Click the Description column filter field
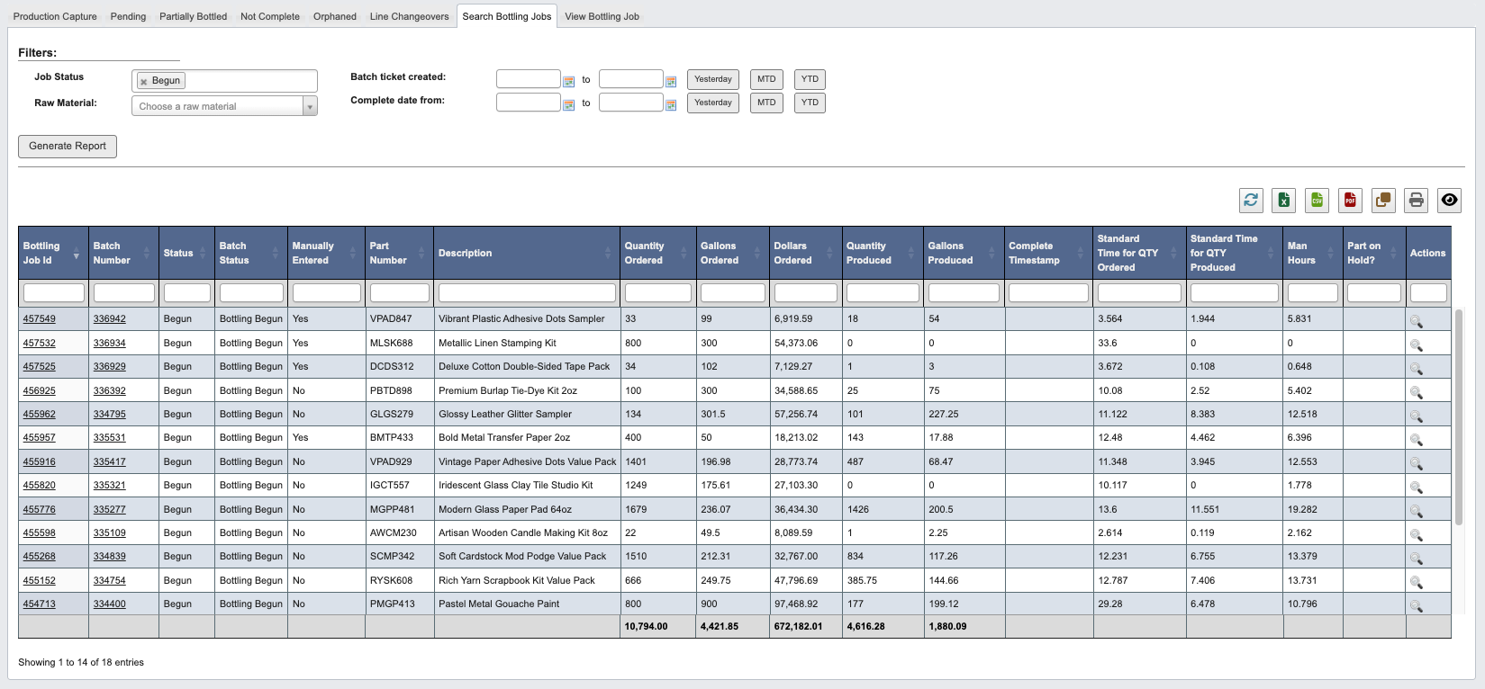The height and width of the screenshot is (689, 1485). click(x=527, y=293)
